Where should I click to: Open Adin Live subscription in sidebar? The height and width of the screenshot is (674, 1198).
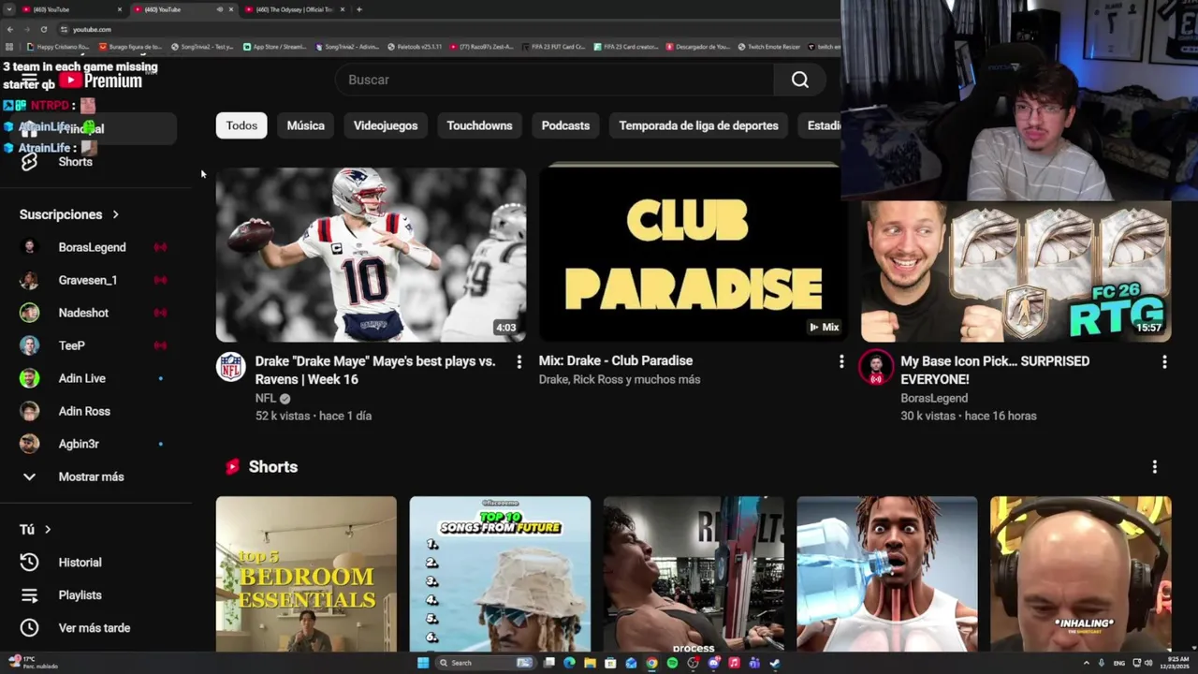[92, 378]
